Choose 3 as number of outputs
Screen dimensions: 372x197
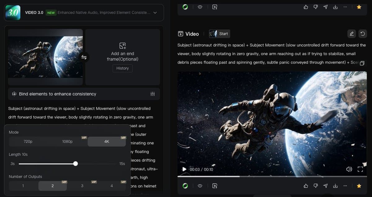click(x=82, y=186)
